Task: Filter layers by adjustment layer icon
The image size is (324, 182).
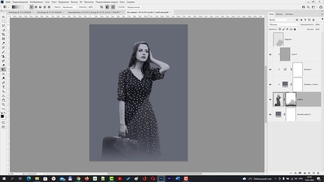Action: tap(301, 20)
